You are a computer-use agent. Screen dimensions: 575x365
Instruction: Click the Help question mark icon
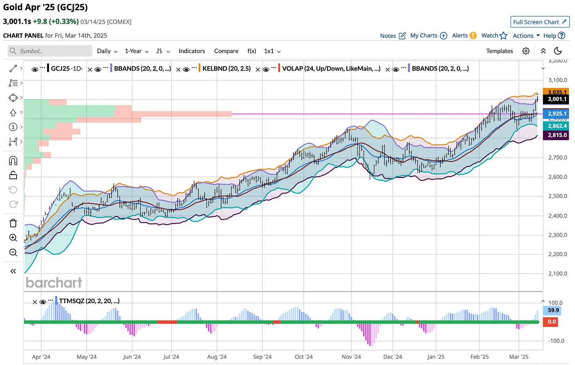click(562, 35)
